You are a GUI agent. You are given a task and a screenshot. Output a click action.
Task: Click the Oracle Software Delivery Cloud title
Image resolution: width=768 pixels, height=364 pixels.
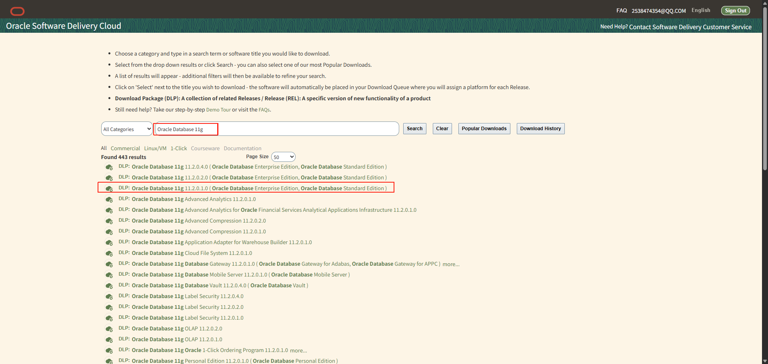pos(64,26)
